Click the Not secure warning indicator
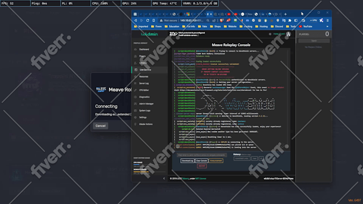Image resolution: width=363 pixels, height=204 pixels. click(169, 20)
